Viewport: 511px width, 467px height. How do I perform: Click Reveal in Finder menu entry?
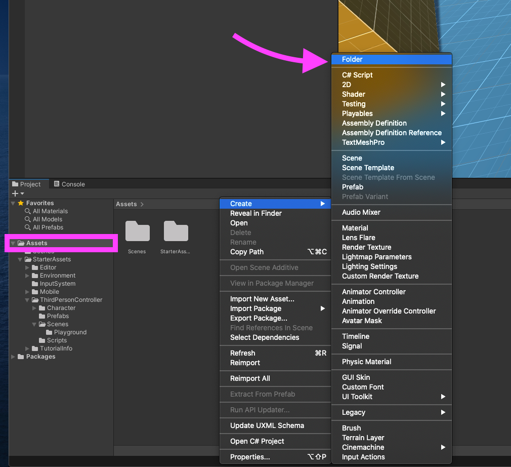point(255,213)
